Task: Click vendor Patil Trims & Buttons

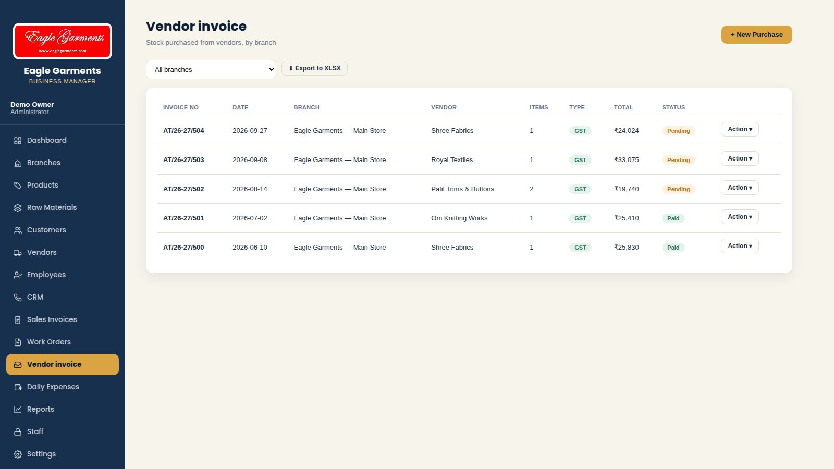Action: coord(462,189)
